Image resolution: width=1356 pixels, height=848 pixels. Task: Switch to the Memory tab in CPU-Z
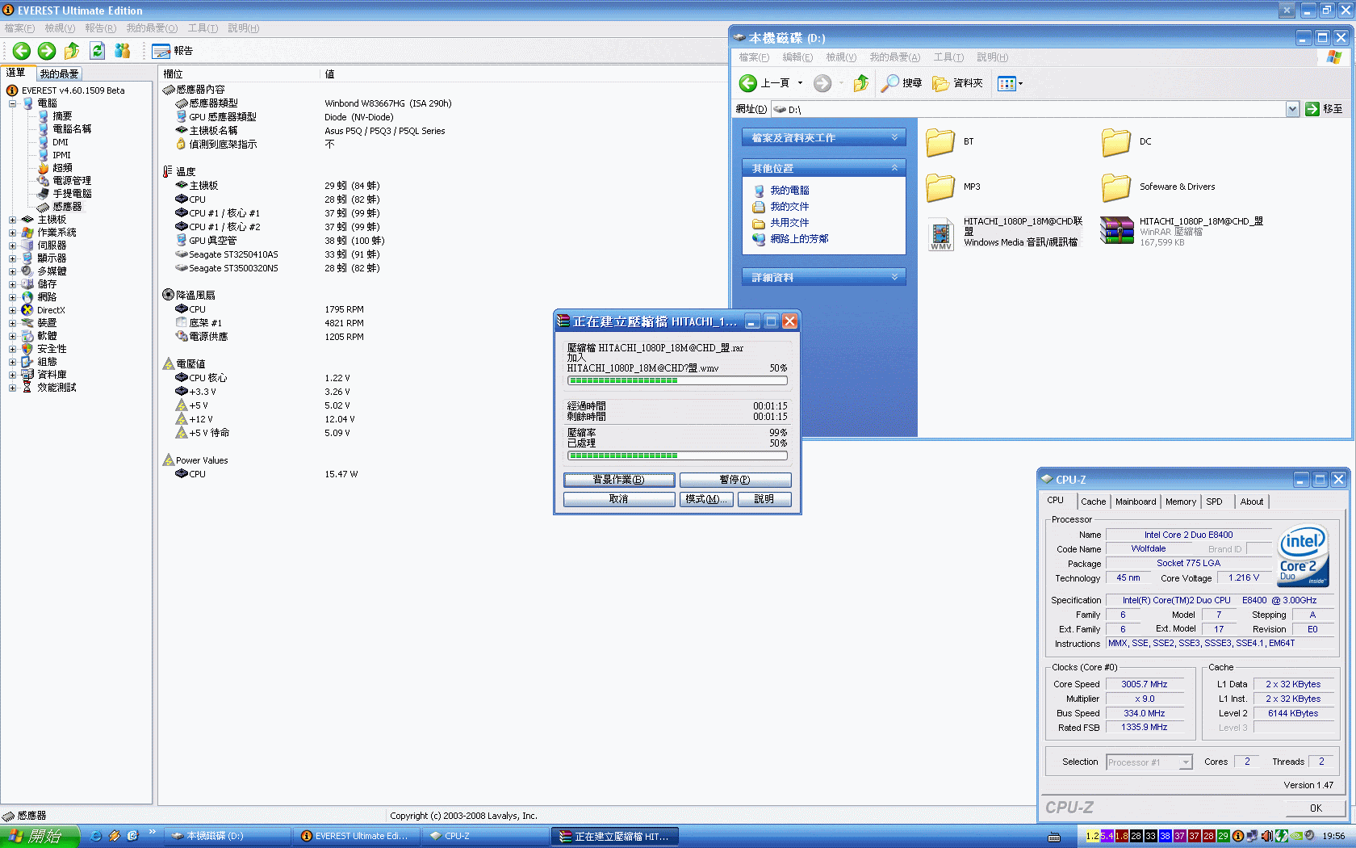[1180, 502]
